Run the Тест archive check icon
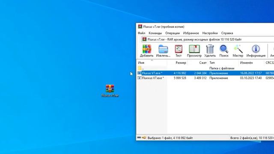Image resolution: width=274 pixels, height=154 pixels. pyautogui.click(x=179, y=50)
